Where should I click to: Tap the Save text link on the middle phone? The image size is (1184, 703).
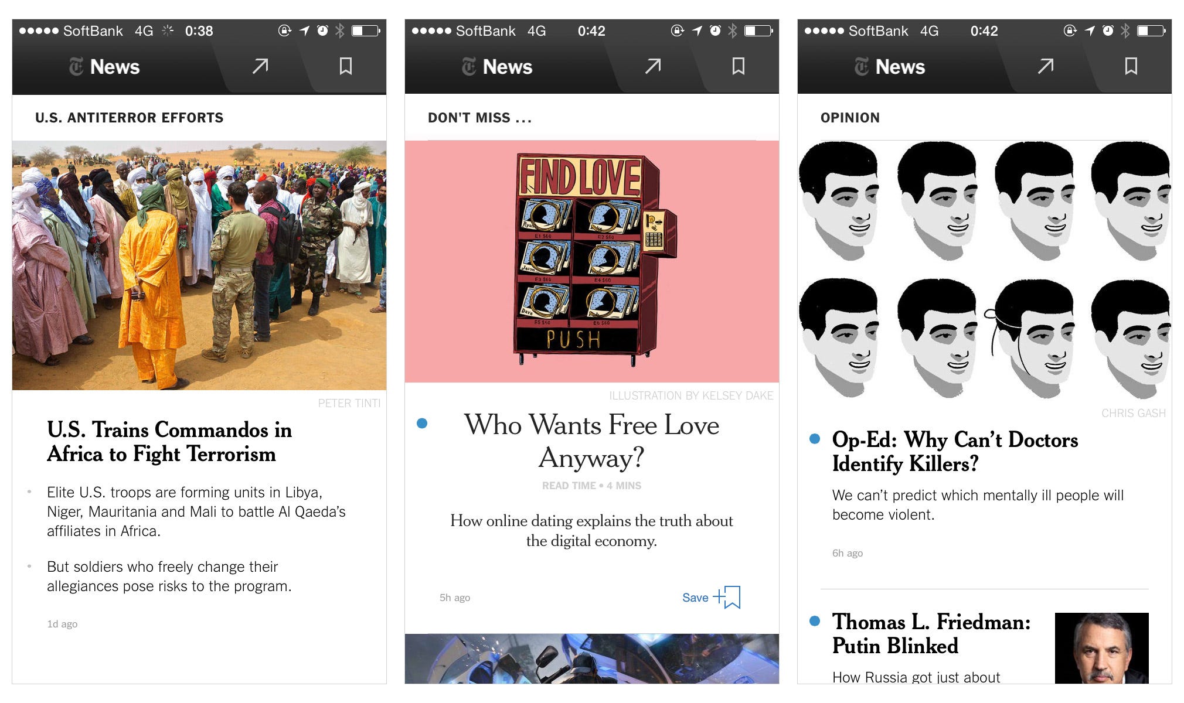tap(695, 598)
